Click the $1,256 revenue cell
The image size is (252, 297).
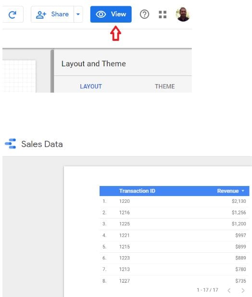(x=239, y=212)
